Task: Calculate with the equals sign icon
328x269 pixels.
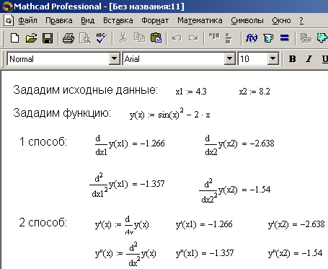Action: [x=285, y=38]
